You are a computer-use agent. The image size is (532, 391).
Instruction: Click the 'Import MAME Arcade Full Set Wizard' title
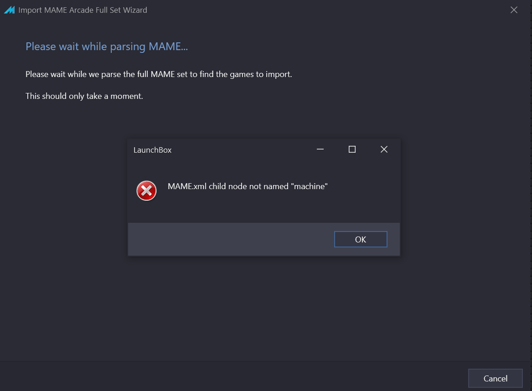point(83,10)
